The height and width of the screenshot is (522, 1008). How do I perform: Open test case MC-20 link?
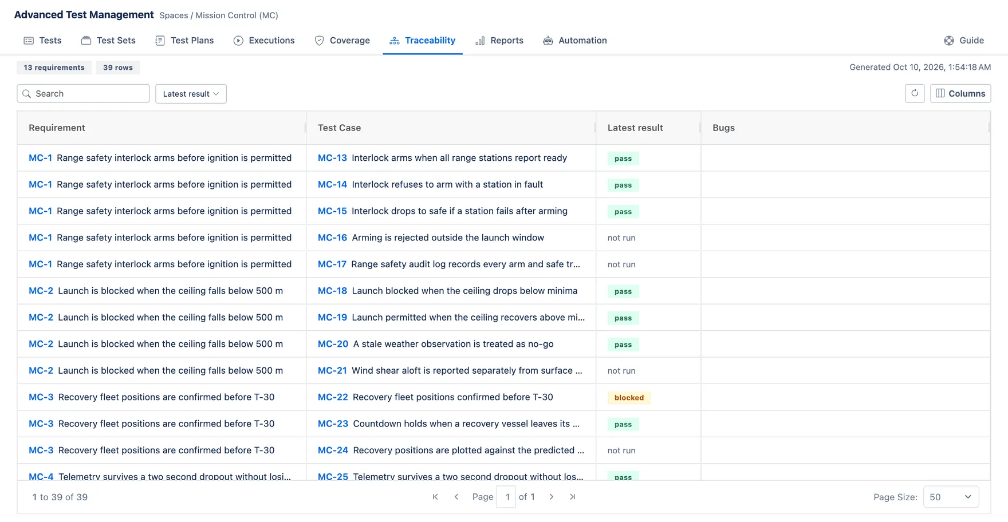(x=333, y=344)
